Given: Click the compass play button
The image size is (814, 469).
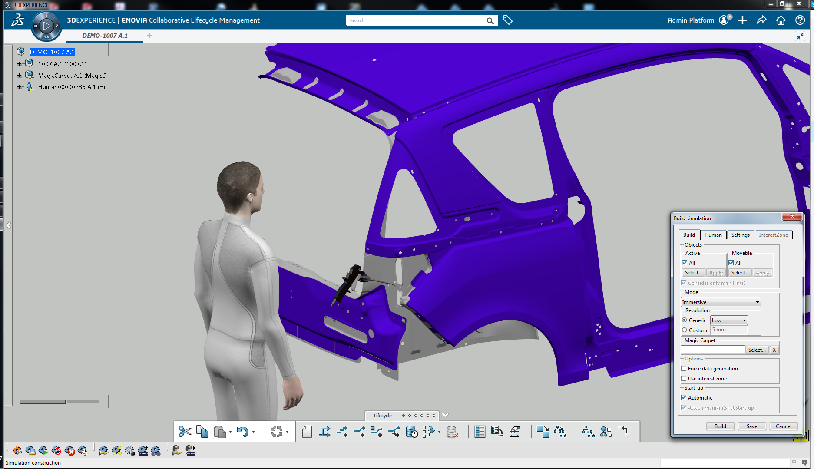Looking at the screenshot, I should [x=46, y=26].
